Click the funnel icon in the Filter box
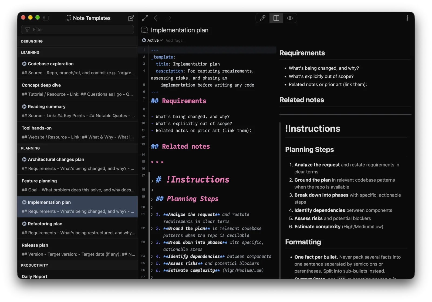432x302 pixels. [x=27, y=29]
